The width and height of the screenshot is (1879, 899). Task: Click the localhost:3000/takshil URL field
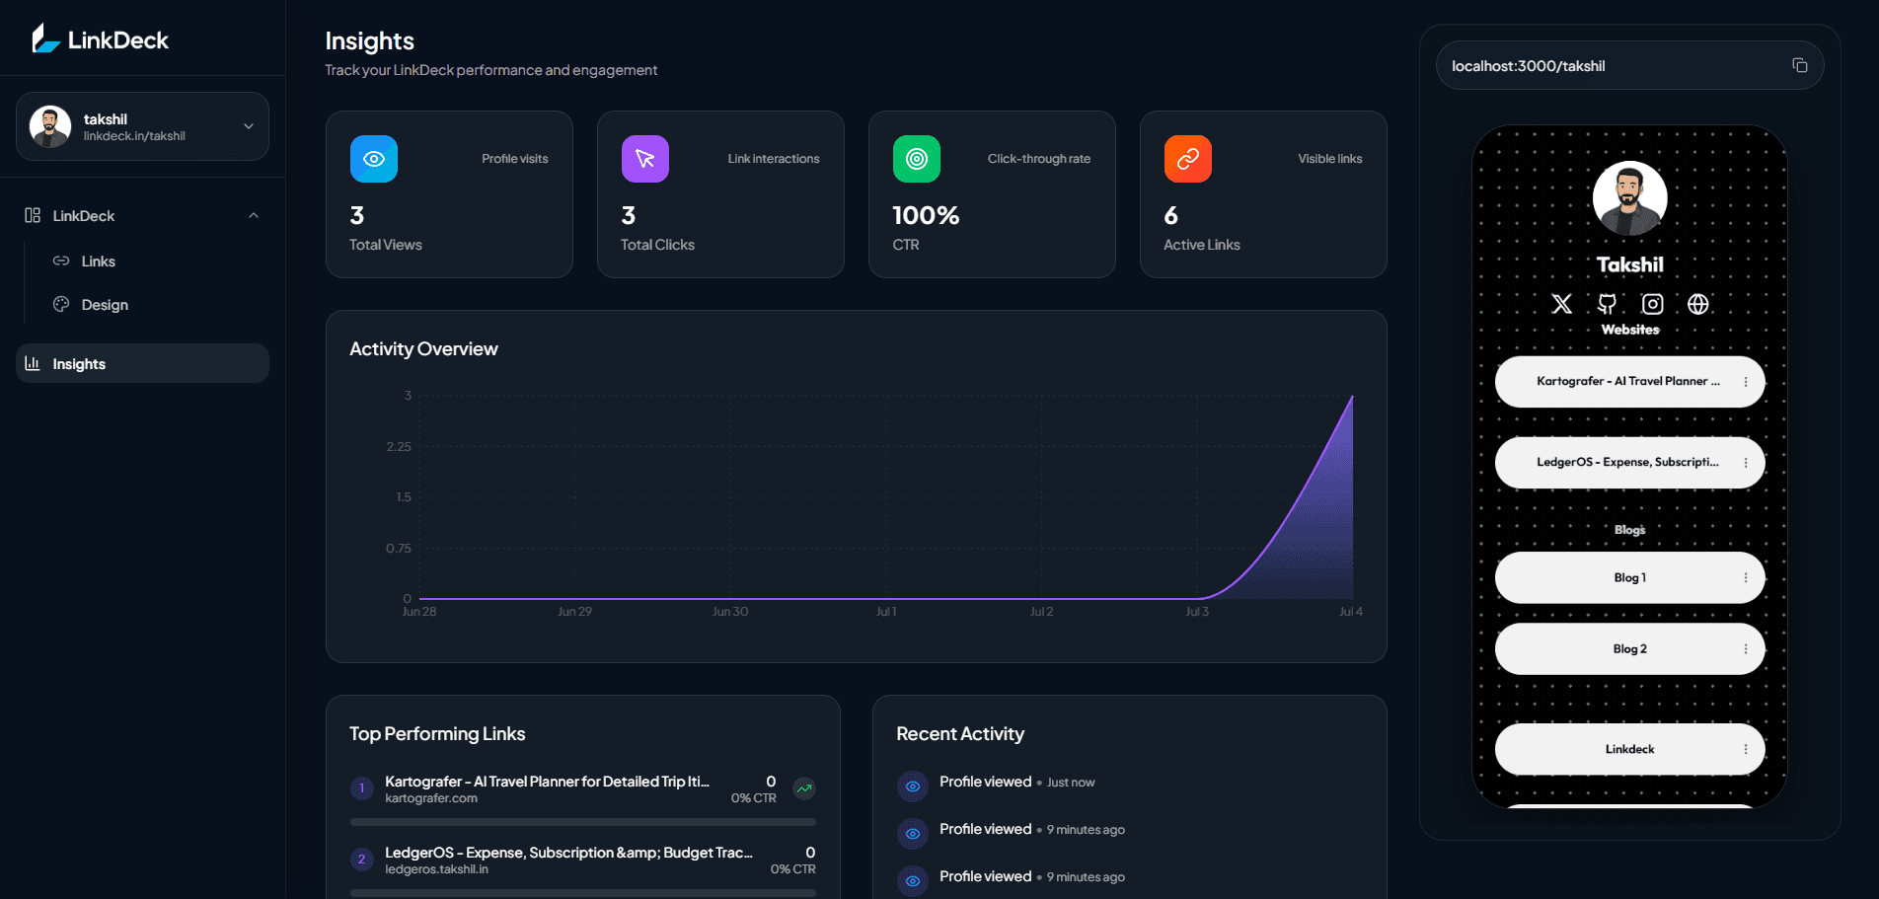click(x=1629, y=65)
